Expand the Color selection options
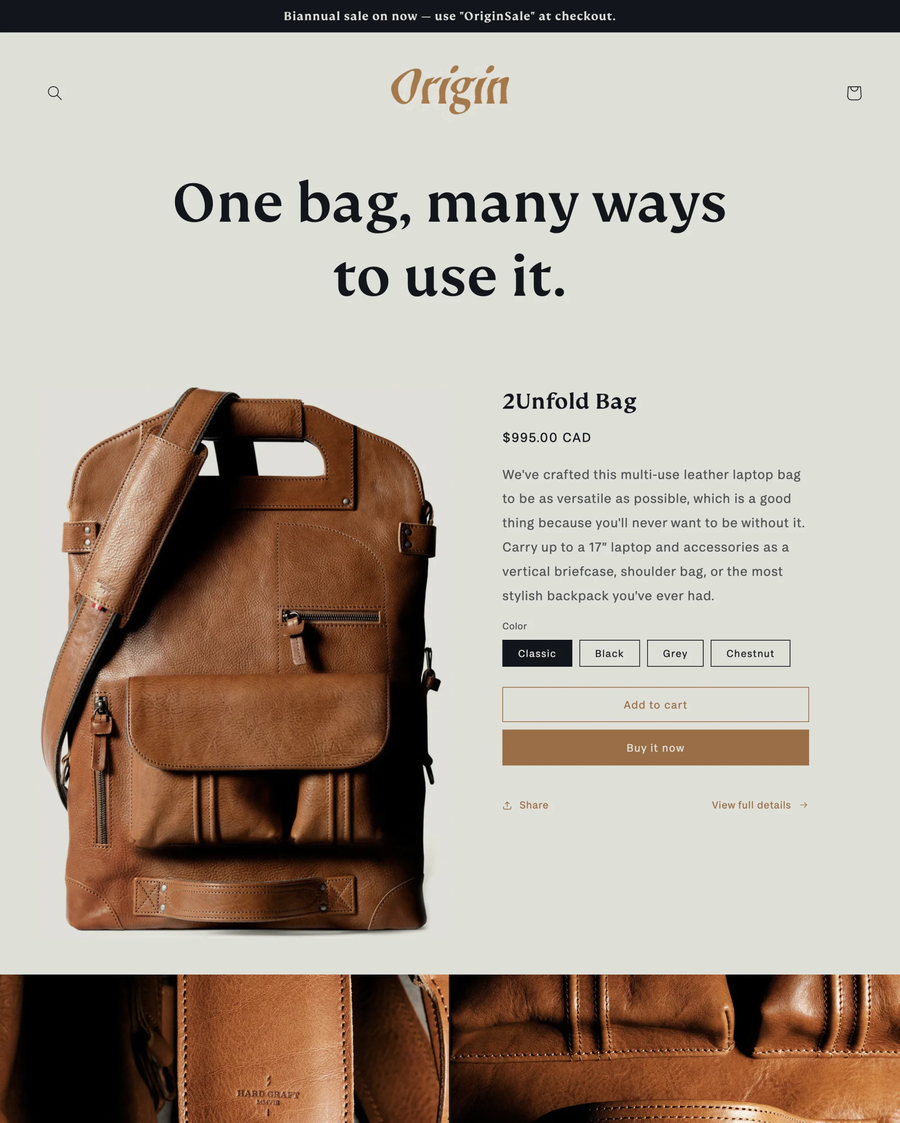The height and width of the screenshot is (1123, 900). pos(514,626)
